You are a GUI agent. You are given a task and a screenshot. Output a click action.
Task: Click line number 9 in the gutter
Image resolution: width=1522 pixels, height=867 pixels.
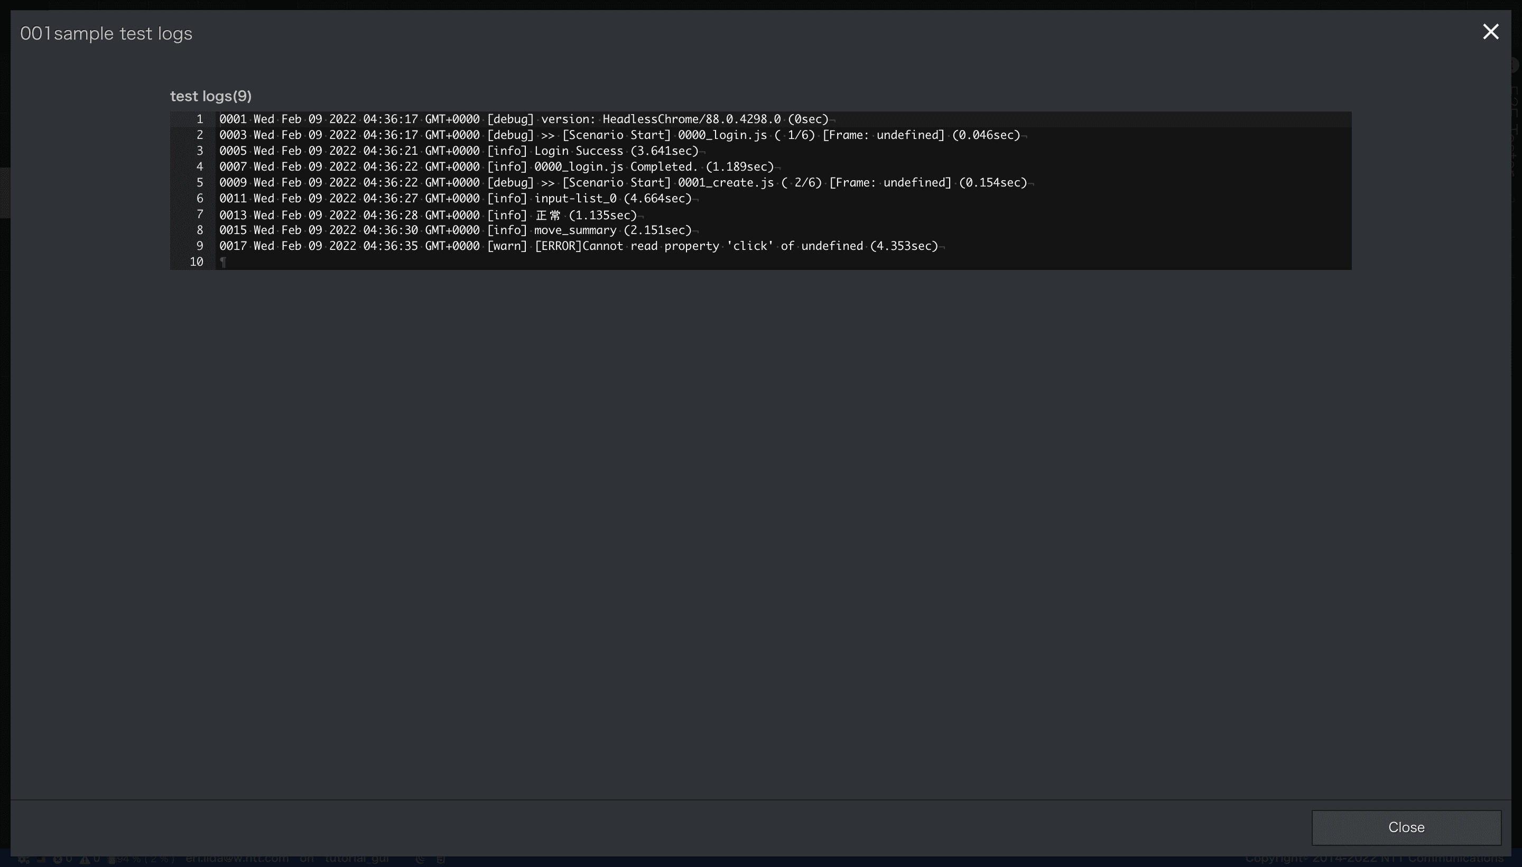click(x=199, y=246)
